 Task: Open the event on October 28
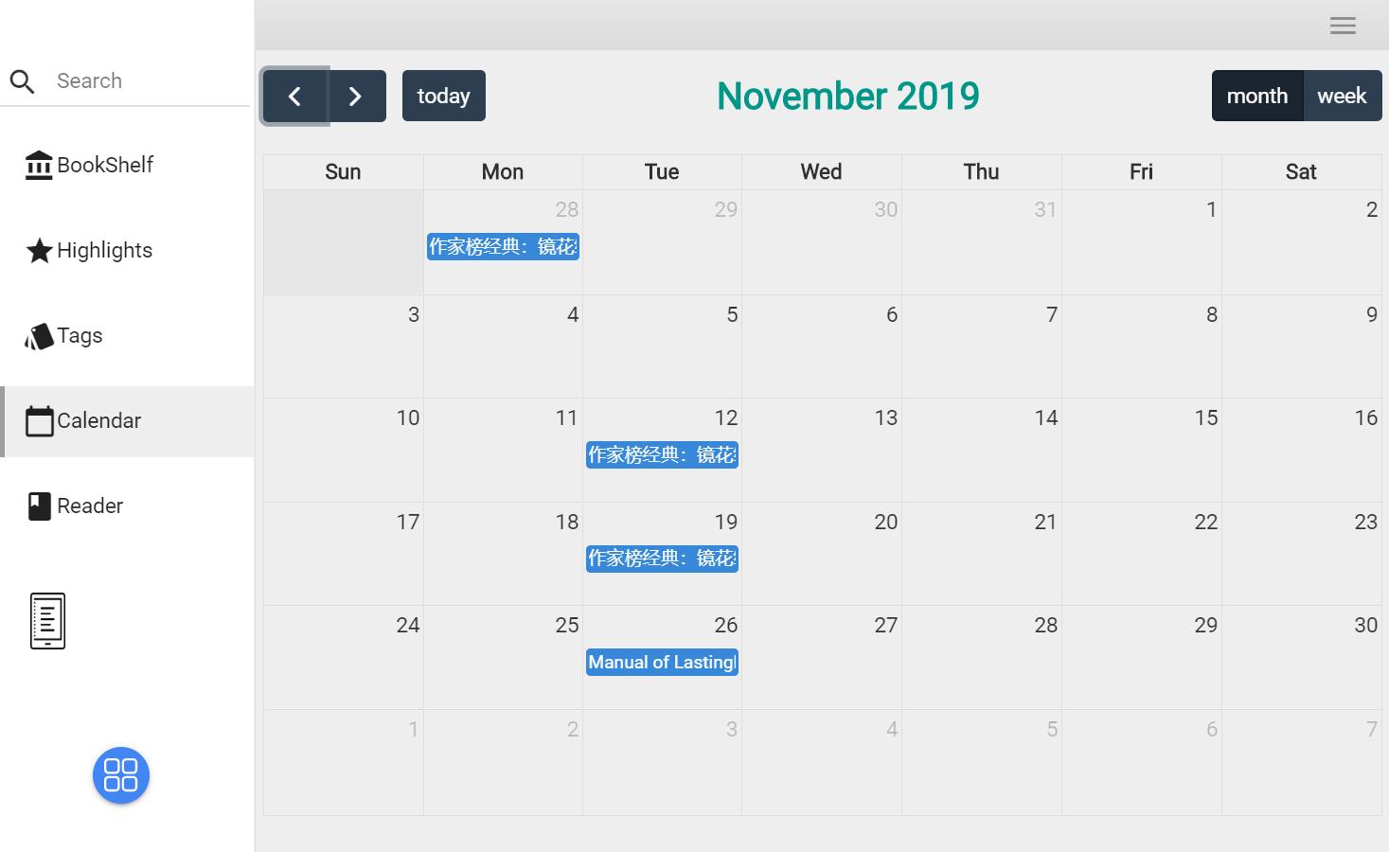[x=503, y=247]
